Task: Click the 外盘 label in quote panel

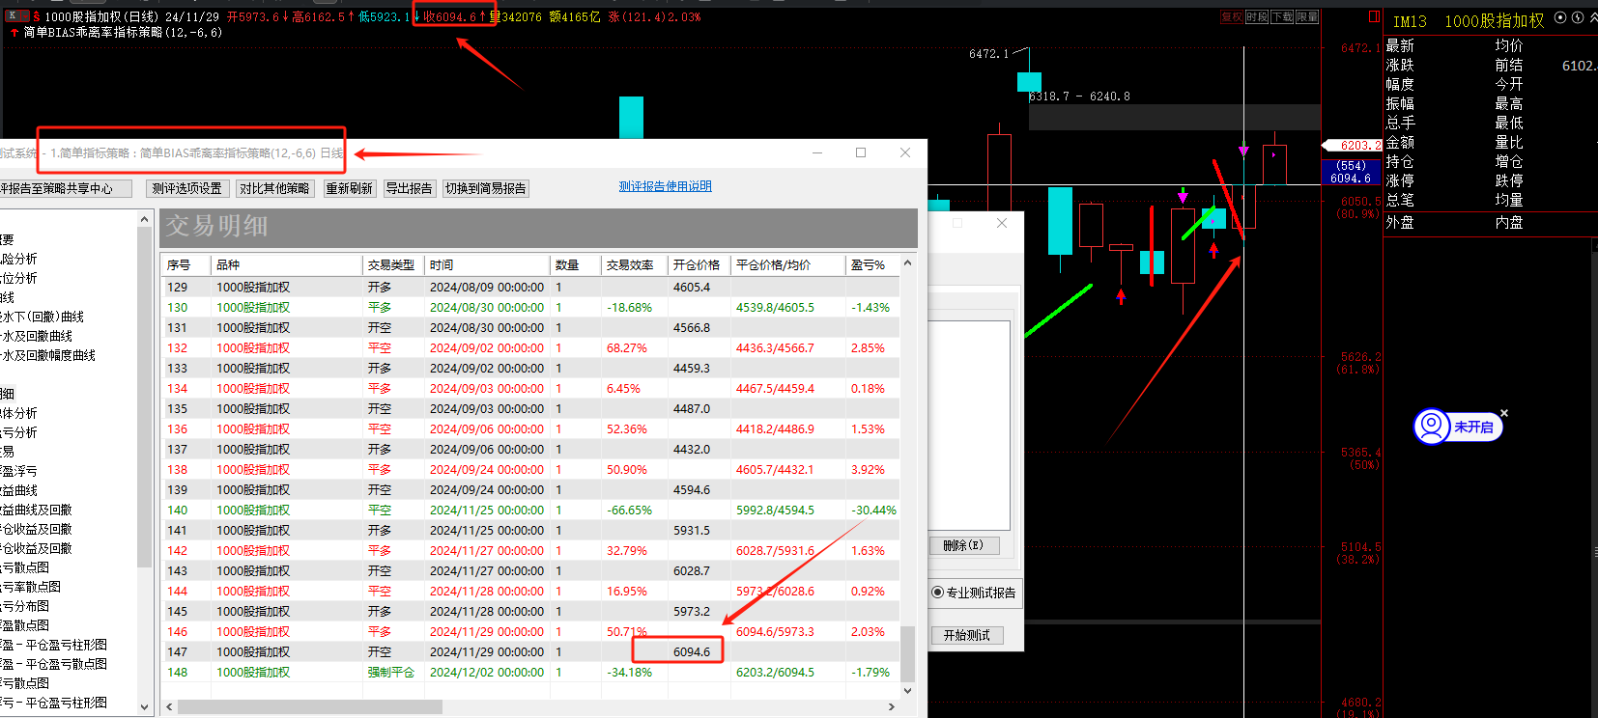Action: (1400, 222)
